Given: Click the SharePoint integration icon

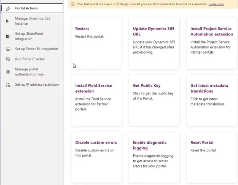Looking at the screenshot, I should (x=8, y=37).
